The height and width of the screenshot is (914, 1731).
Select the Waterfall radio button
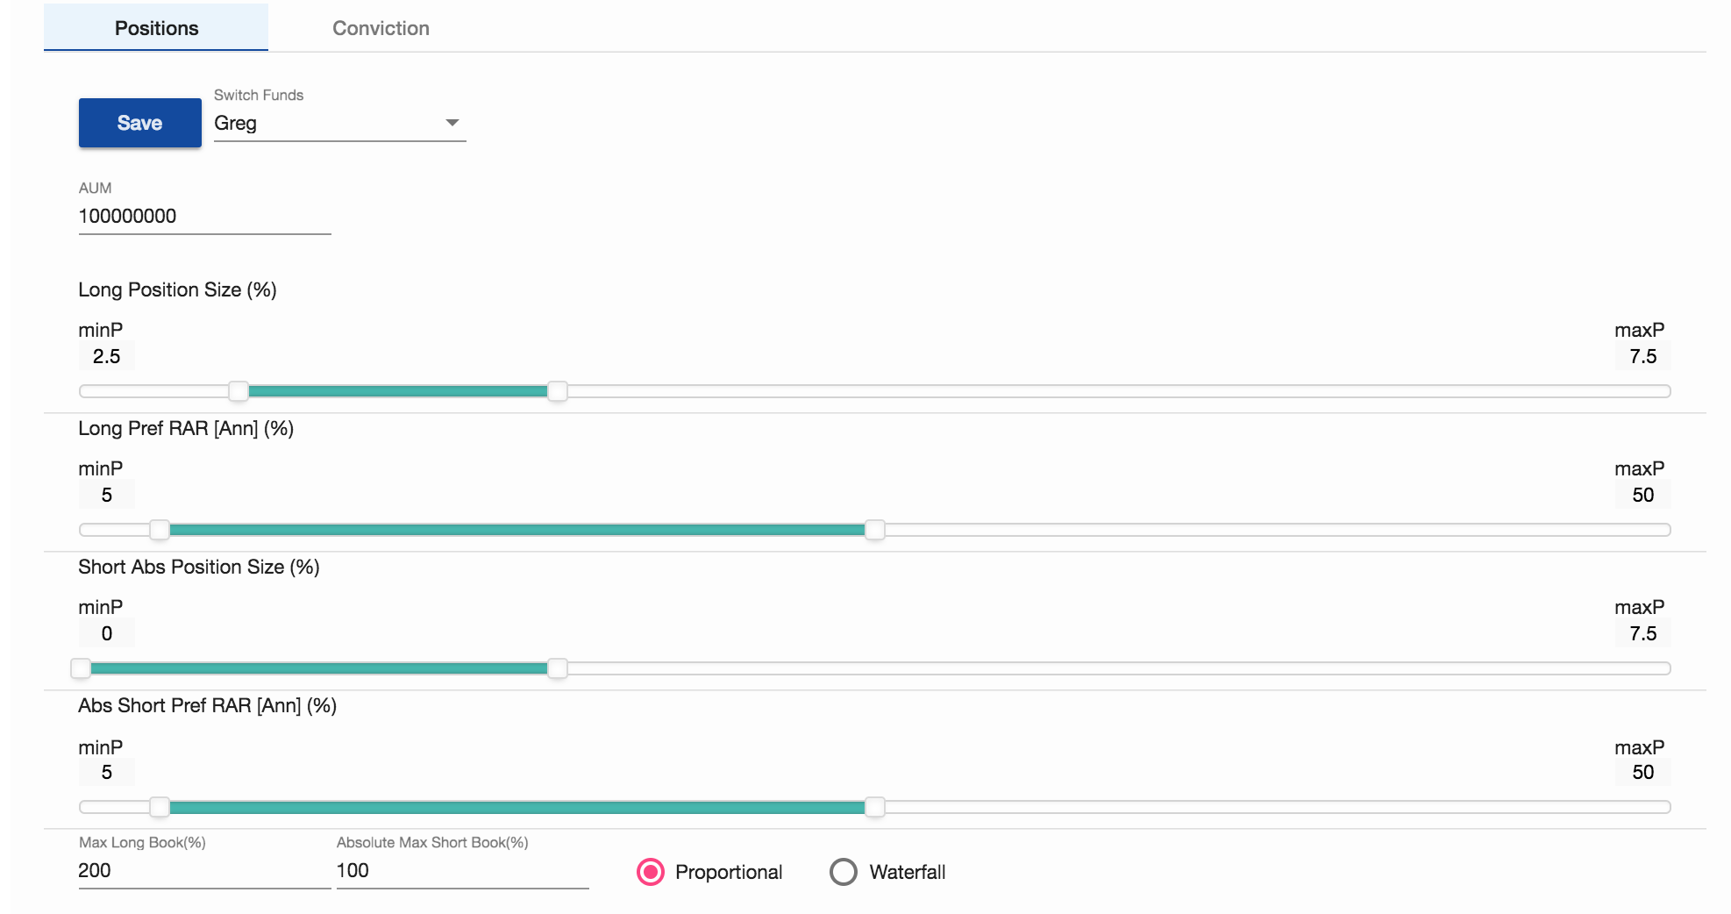pyautogui.click(x=844, y=872)
